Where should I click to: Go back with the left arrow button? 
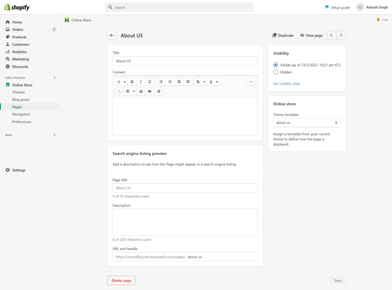coord(112,35)
